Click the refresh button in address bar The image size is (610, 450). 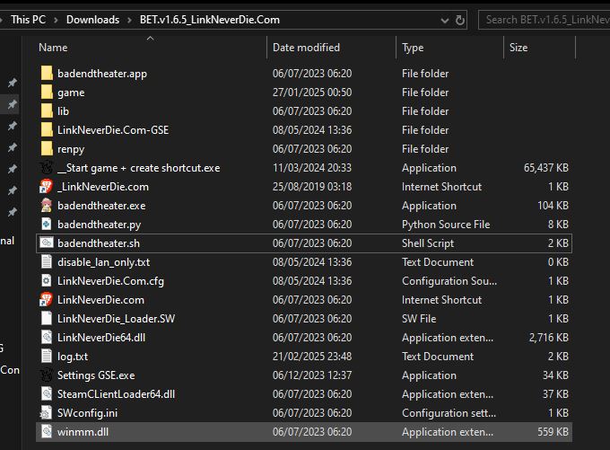click(x=460, y=19)
